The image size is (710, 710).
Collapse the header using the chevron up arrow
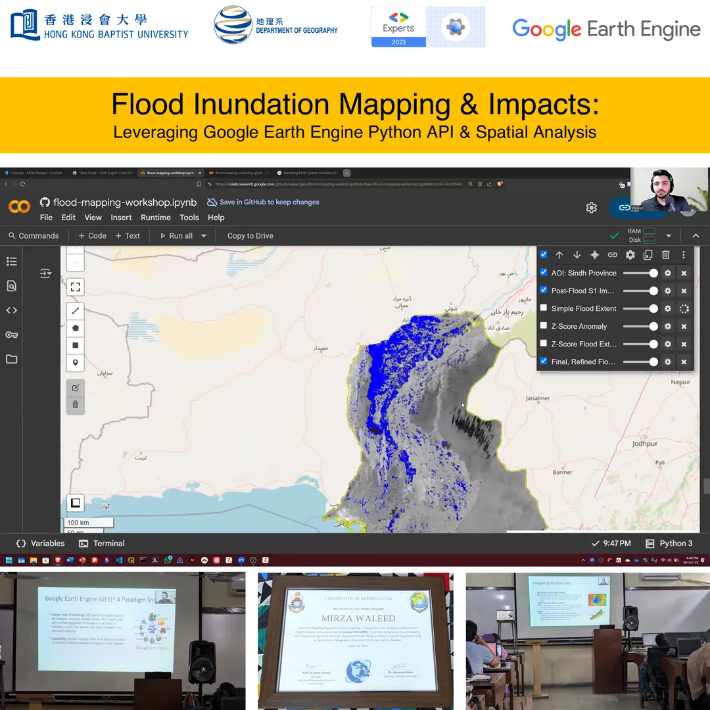pyautogui.click(x=696, y=236)
